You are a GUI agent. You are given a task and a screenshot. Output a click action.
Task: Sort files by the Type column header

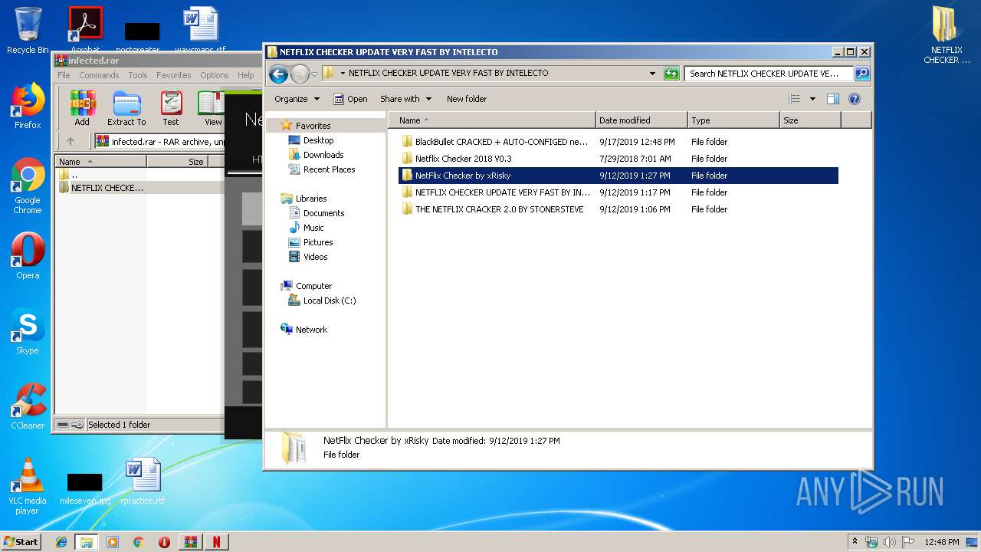(x=733, y=120)
